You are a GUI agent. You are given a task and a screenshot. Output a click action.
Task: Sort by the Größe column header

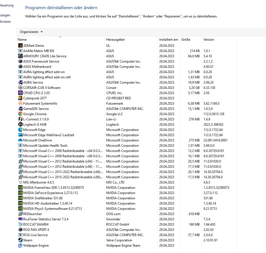click(x=186, y=40)
